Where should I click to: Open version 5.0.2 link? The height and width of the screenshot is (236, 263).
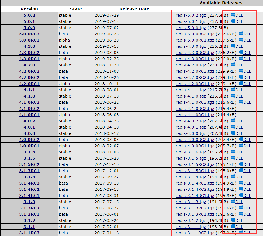[x=29, y=15]
